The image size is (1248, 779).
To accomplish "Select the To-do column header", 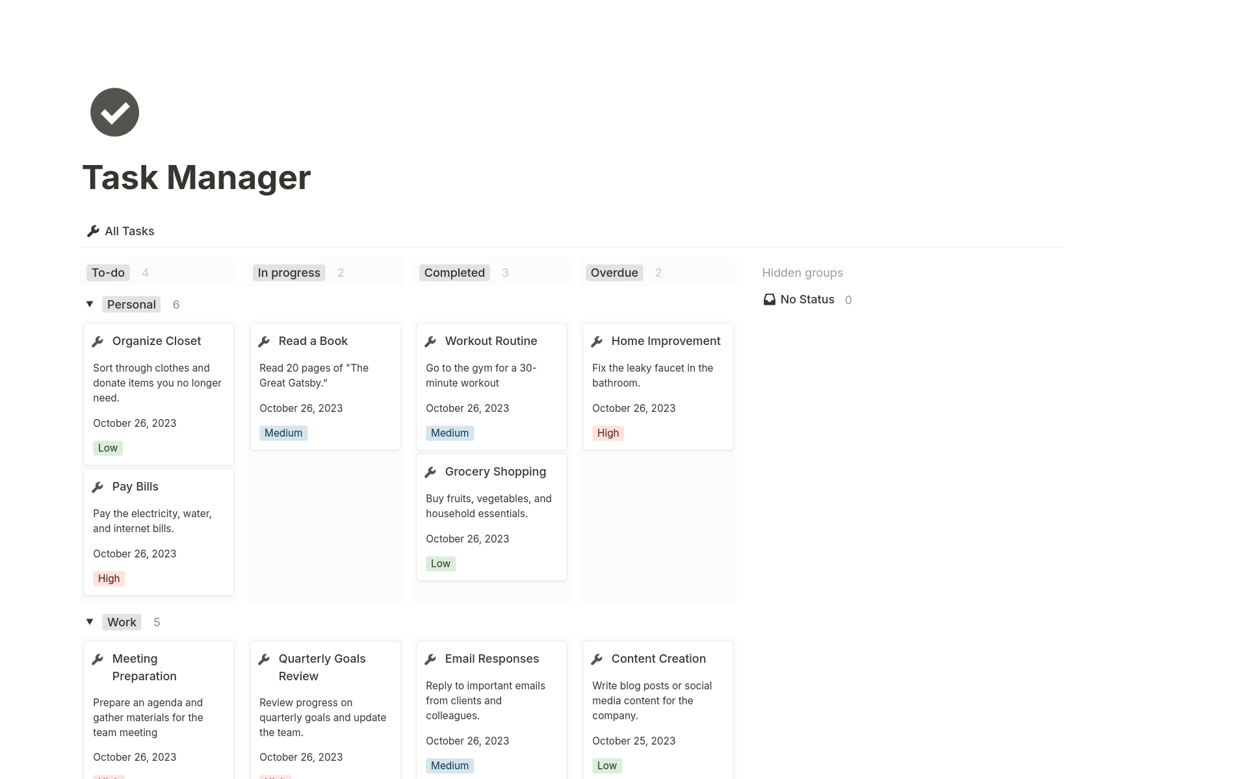I will tap(107, 272).
